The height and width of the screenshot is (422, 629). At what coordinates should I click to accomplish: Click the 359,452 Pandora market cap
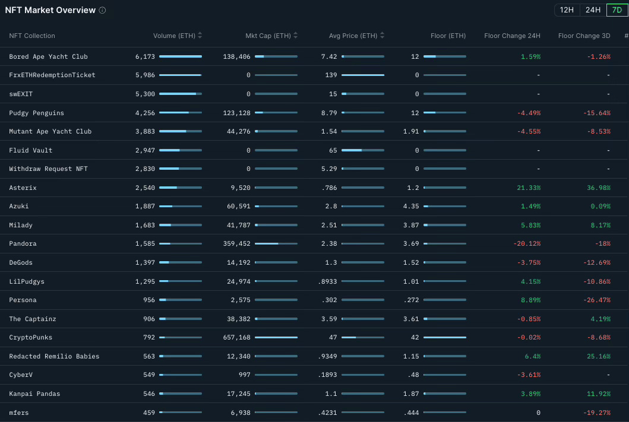[236, 244]
